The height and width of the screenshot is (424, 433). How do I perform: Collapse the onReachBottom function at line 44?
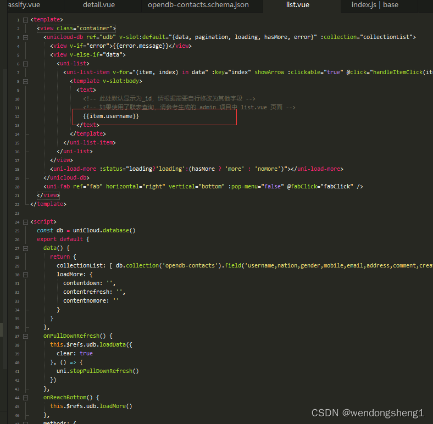click(x=25, y=398)
